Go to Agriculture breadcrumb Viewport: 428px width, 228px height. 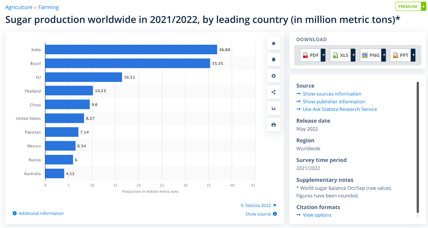pos(19,7)
